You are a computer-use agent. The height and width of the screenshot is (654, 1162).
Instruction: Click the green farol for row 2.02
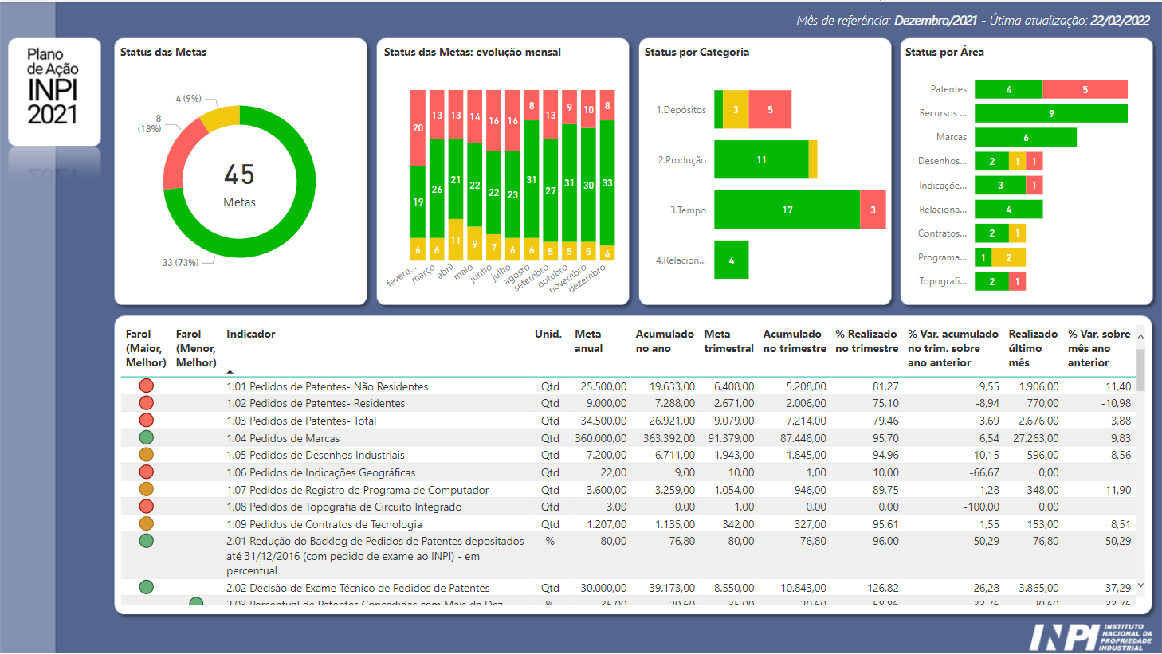[146, 587]
